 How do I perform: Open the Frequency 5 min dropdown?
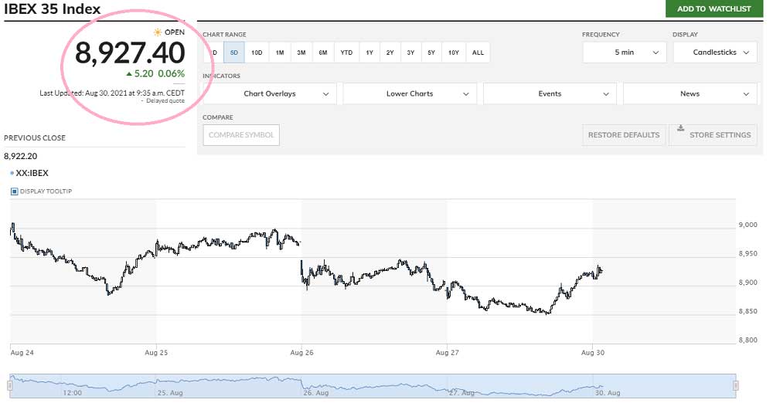pos(624,52)
